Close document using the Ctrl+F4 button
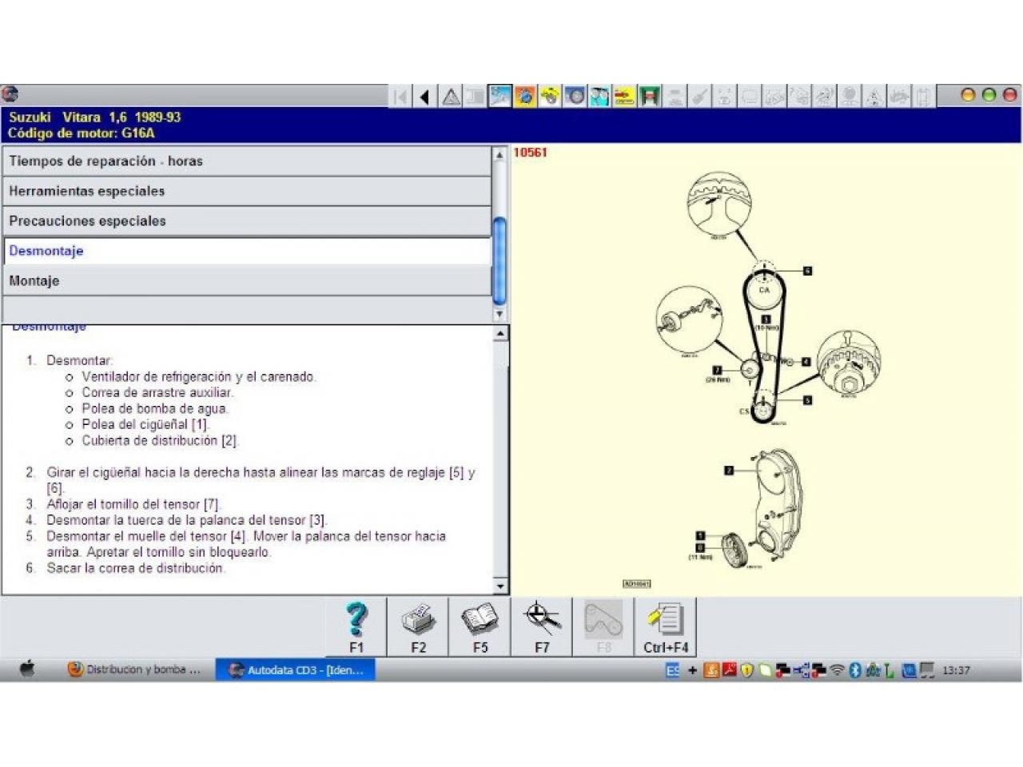This screenshot has height=767, width=1023. pos(666,627)
